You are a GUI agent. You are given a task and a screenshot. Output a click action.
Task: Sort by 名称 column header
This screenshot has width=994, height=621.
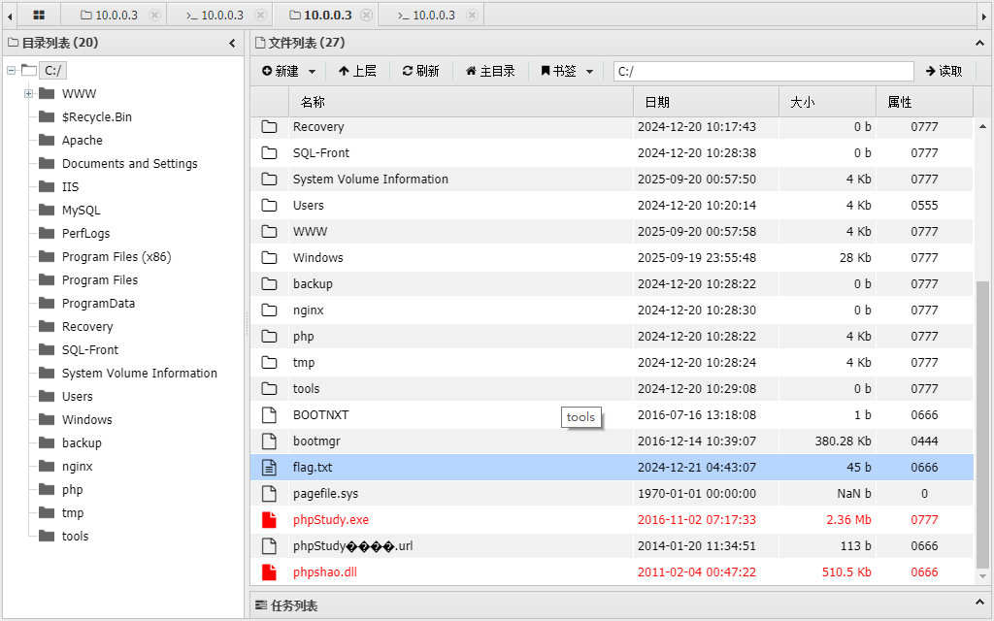point(461,102)
